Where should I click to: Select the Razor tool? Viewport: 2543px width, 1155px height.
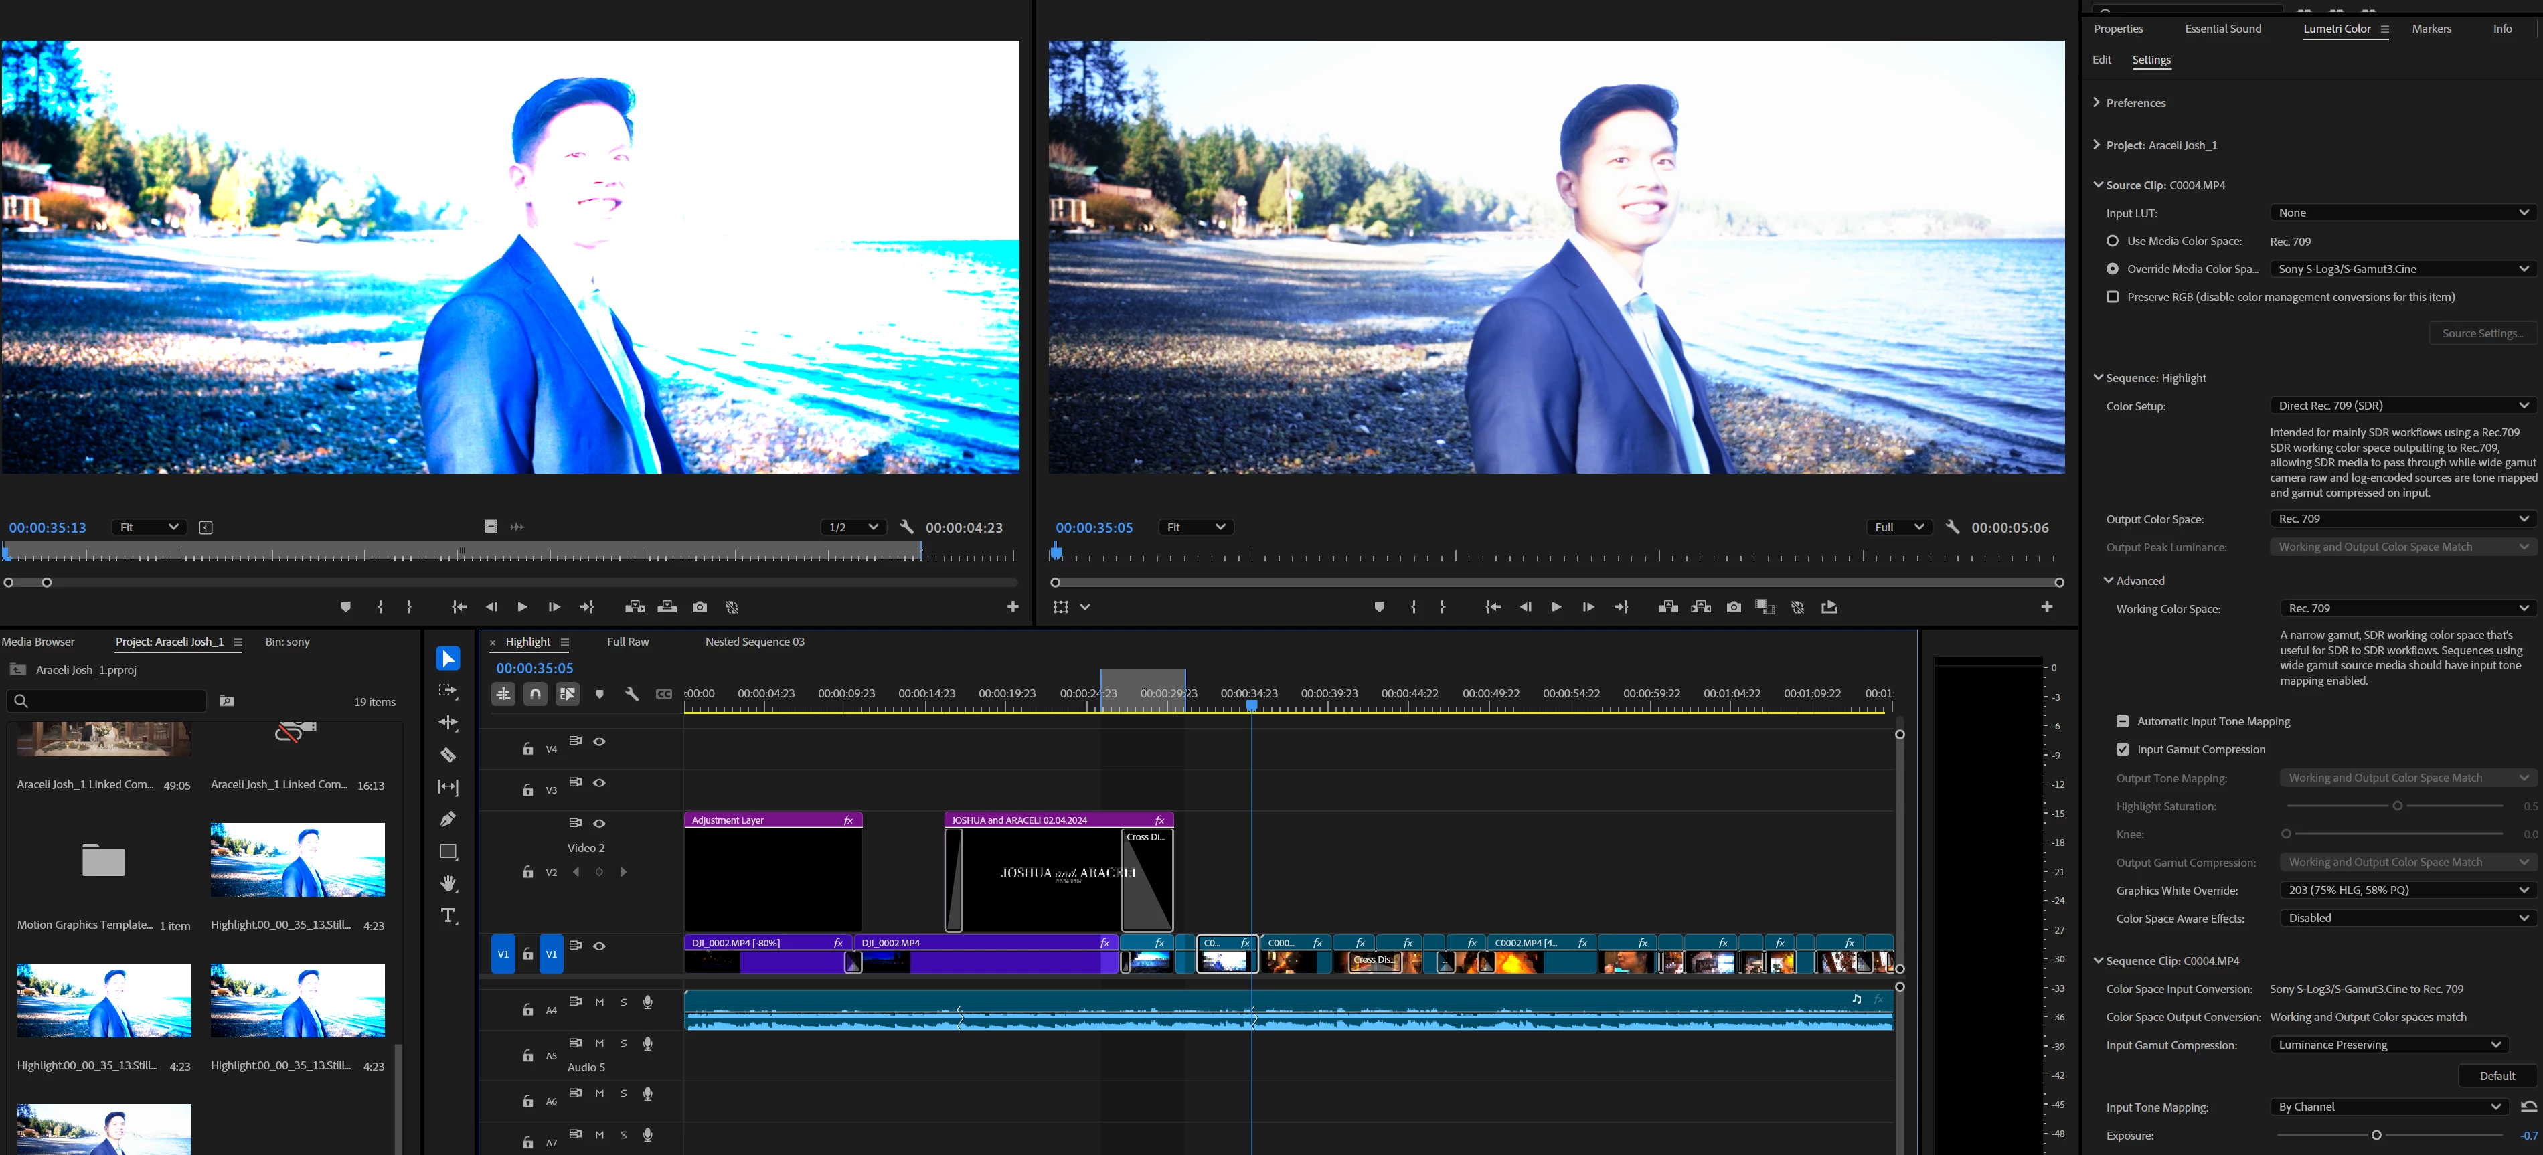[448, 756]
